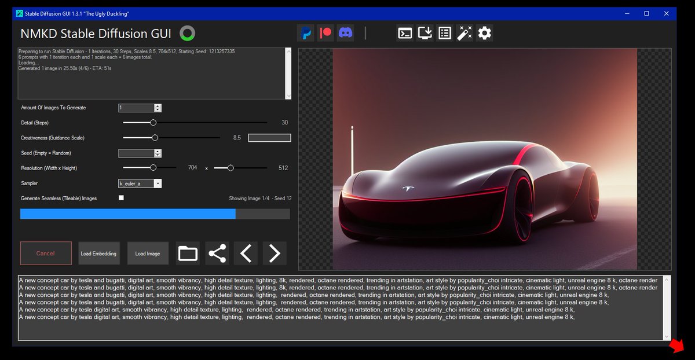Cancel the running generation

[x=46, y=254]
